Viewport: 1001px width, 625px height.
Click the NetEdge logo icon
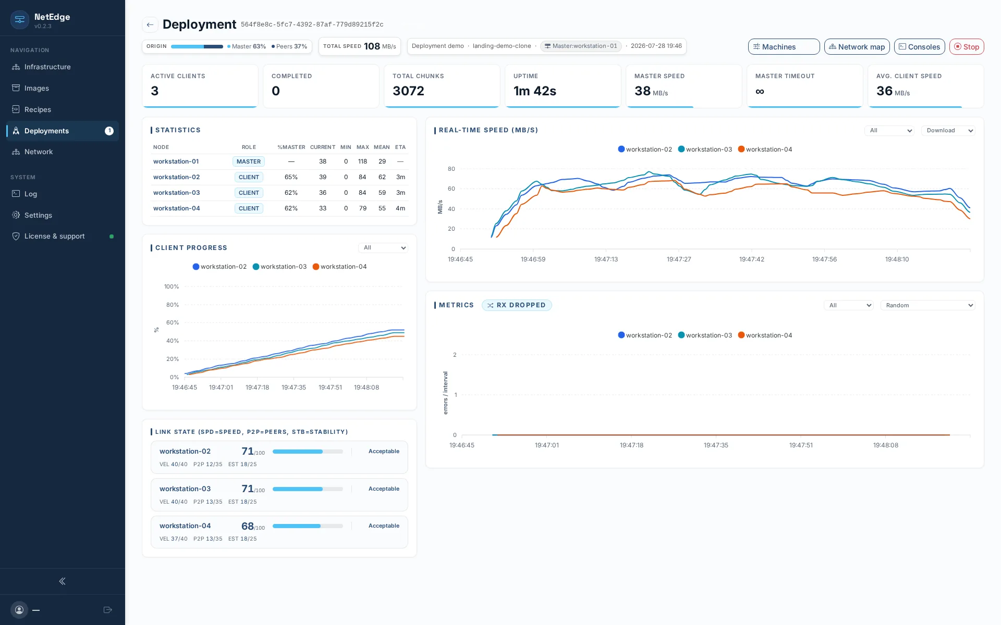click(x=20, y=20)
